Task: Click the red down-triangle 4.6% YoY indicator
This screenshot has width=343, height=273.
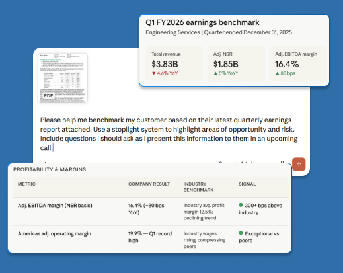Action: 165,73
